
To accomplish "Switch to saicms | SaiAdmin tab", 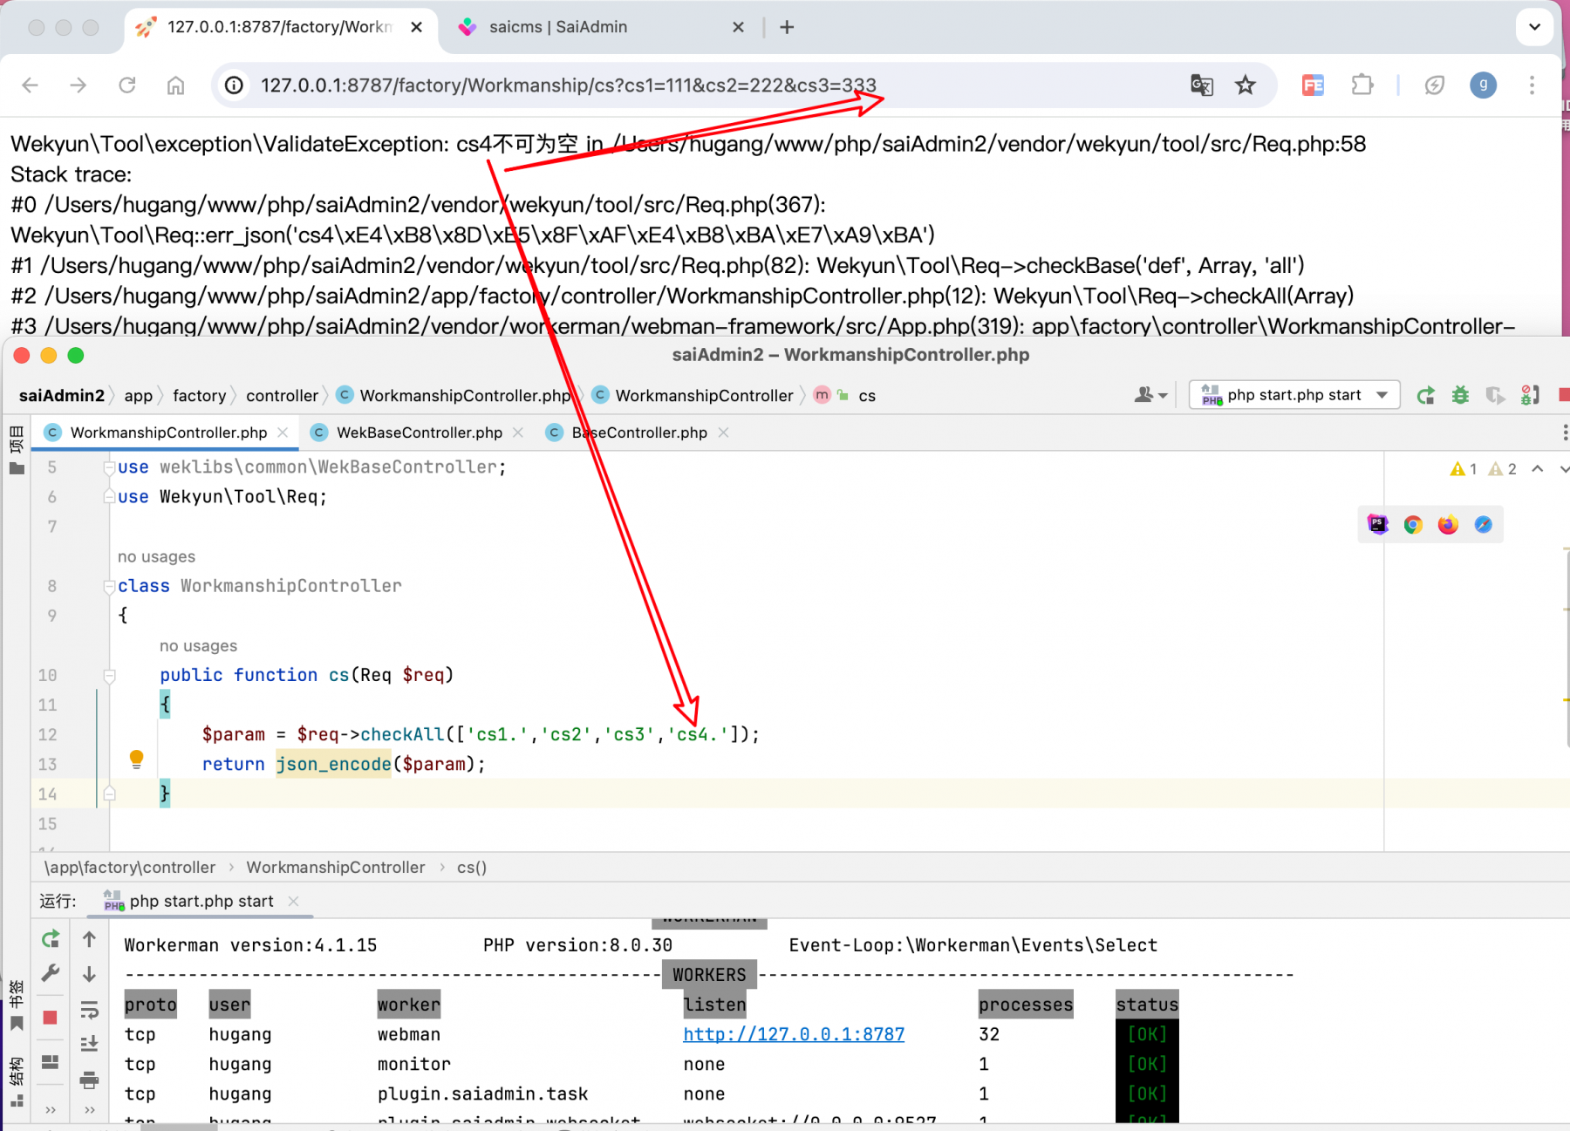I will pos(600,27).
